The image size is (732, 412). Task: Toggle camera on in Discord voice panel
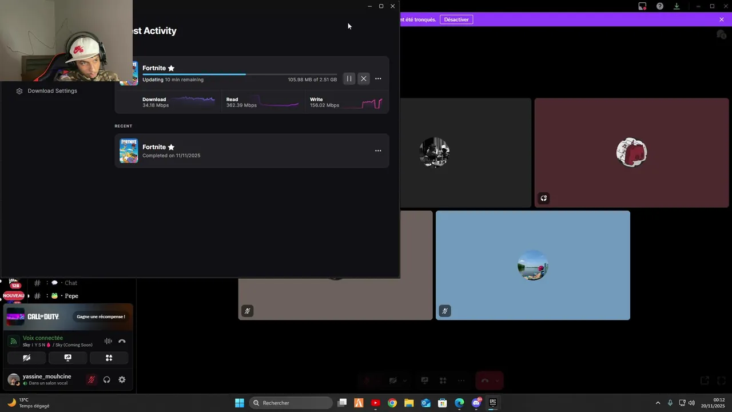[26, 358]
